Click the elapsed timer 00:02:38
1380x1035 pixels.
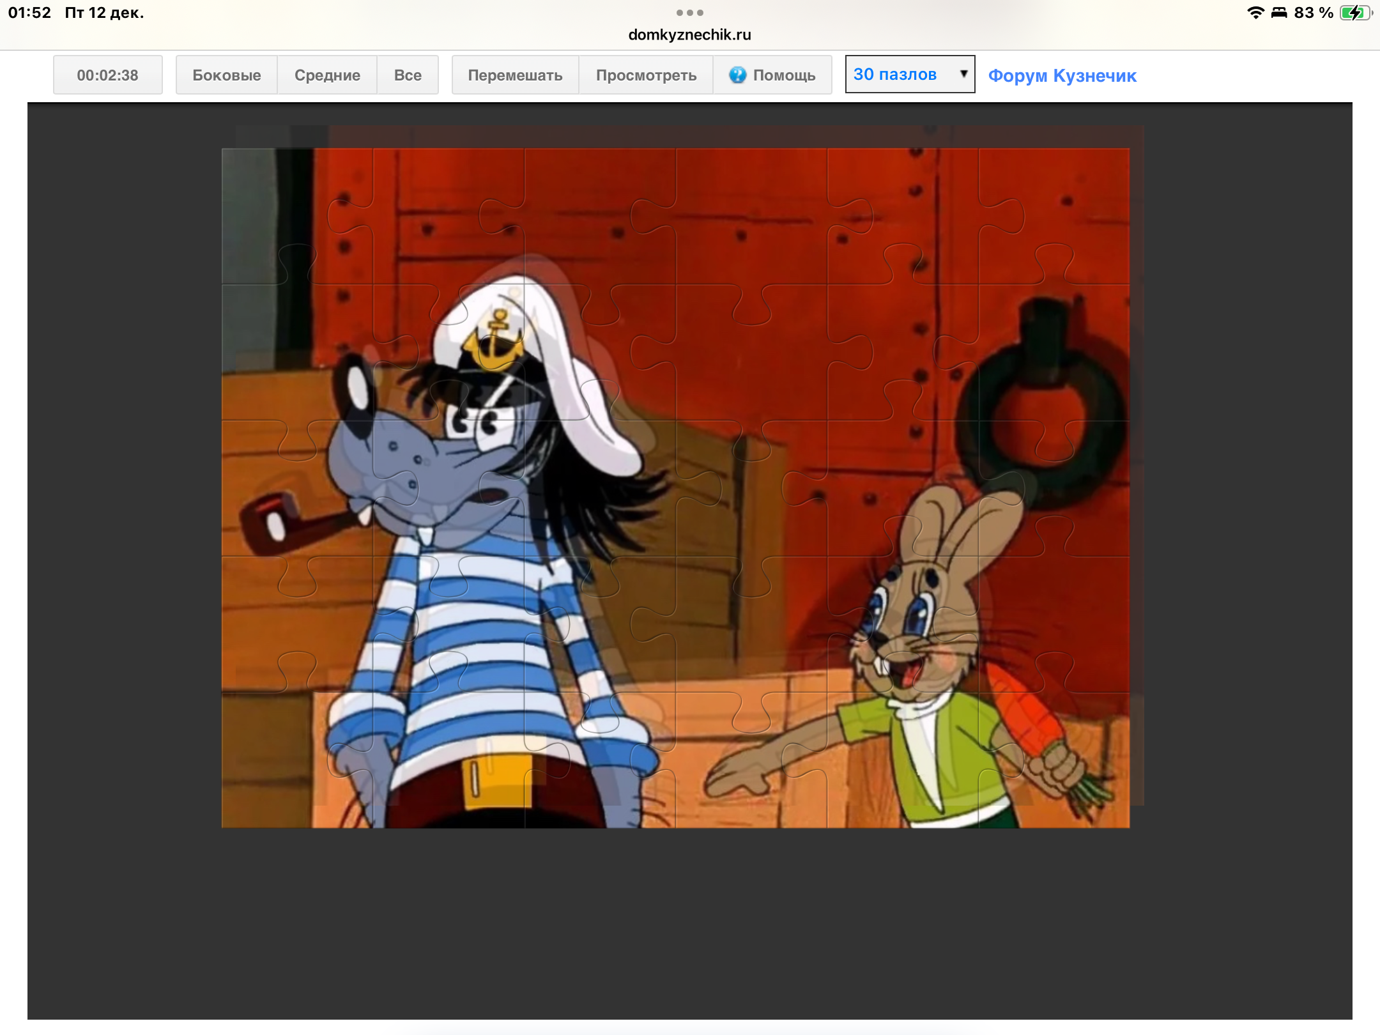click(x=107, y=75)
